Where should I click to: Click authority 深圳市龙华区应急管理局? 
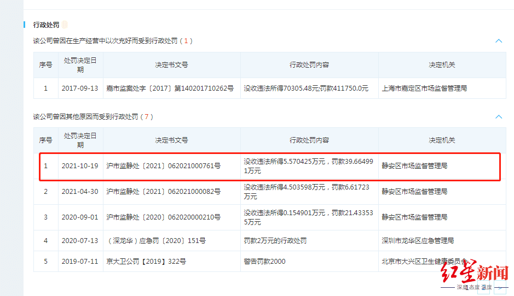click(x=418, y=241)
